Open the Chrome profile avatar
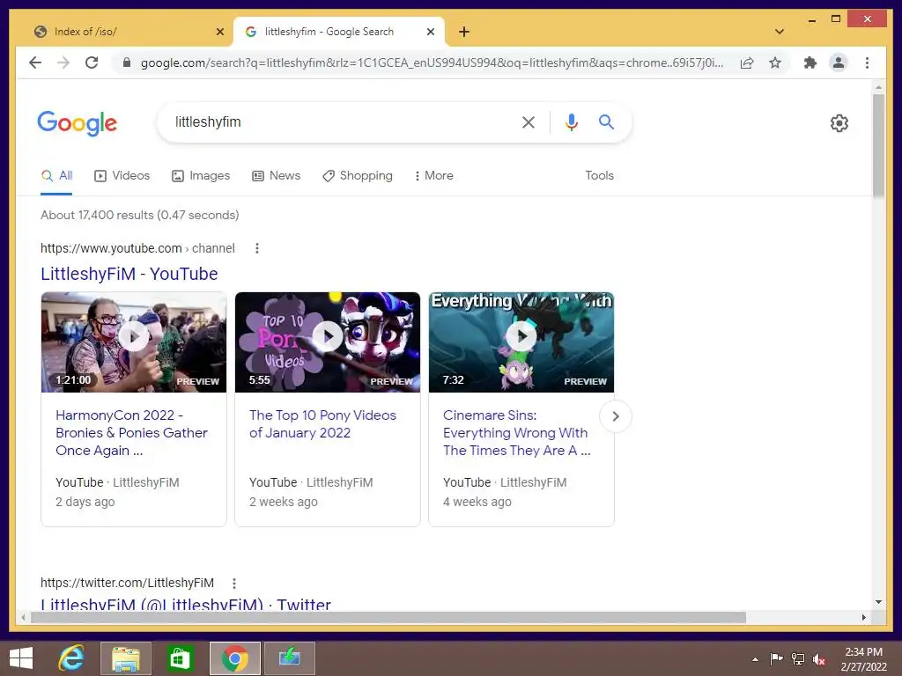902x676 pixels. 839,62
